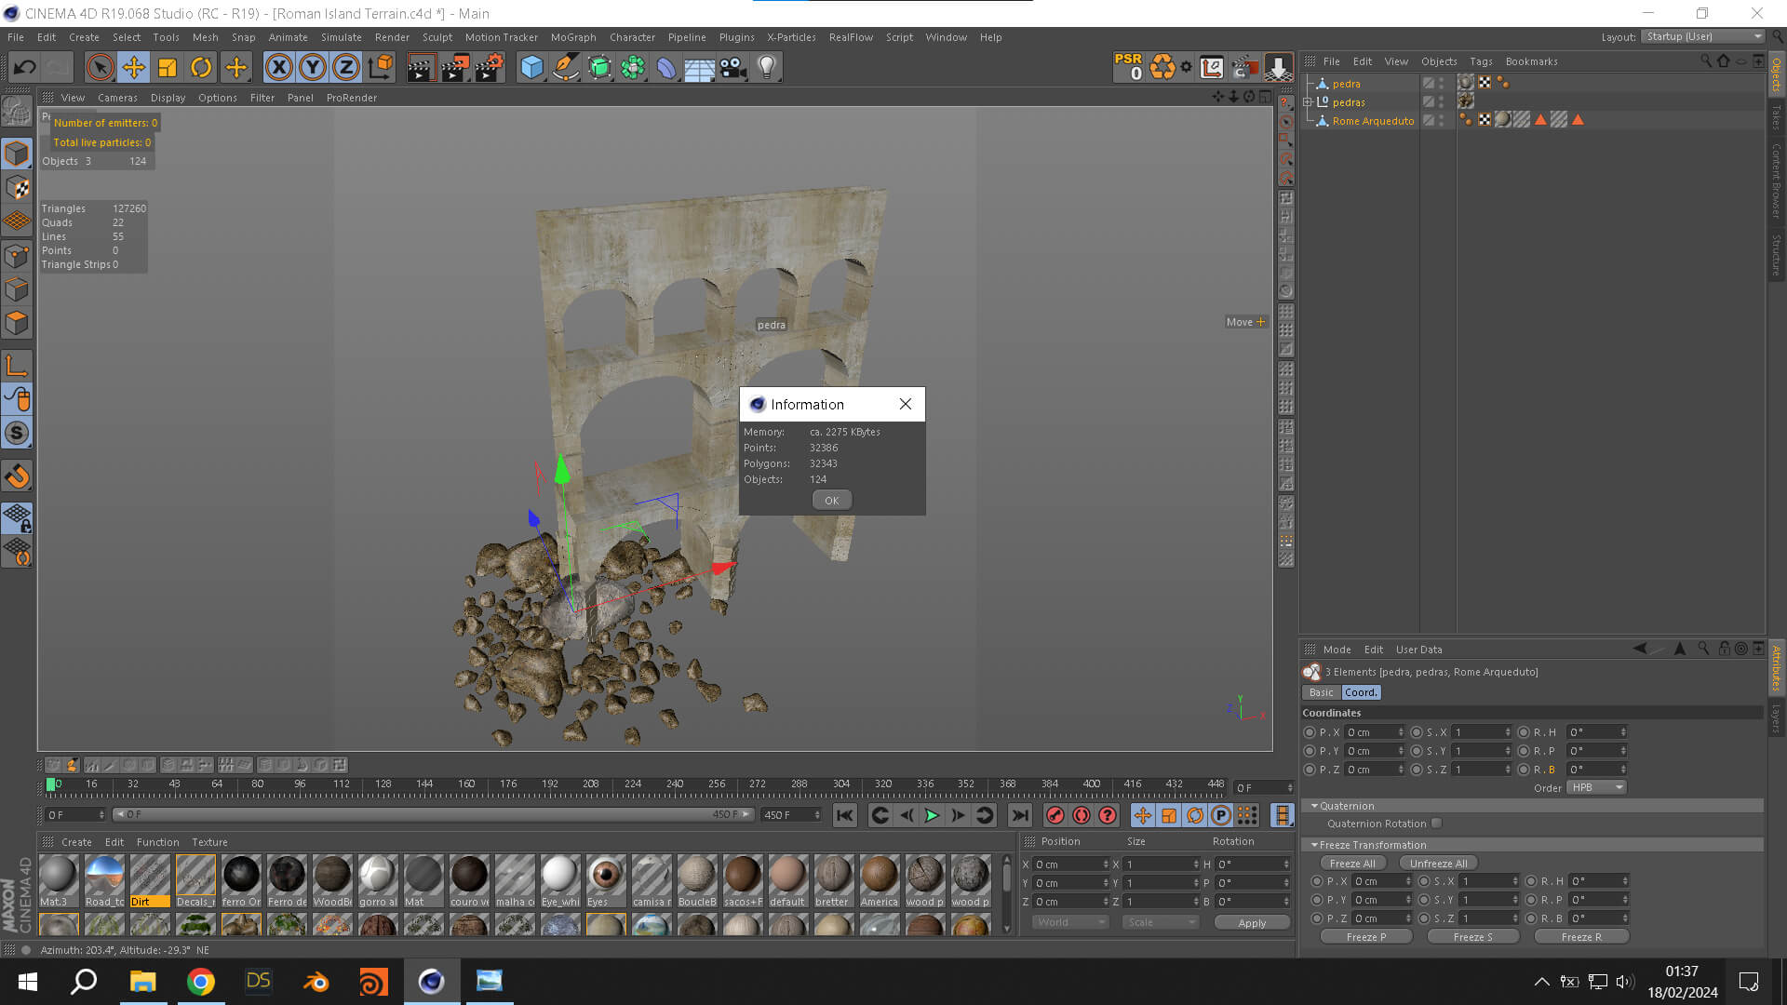Add a Cube primitive object
The width and height of the screenshot is (1787, 1005).
[531, 67]
